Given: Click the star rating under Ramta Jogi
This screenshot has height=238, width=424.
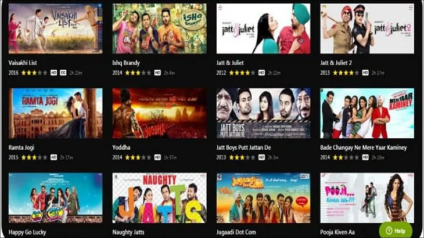Looking at the screenshot, I should click(34, 157).
